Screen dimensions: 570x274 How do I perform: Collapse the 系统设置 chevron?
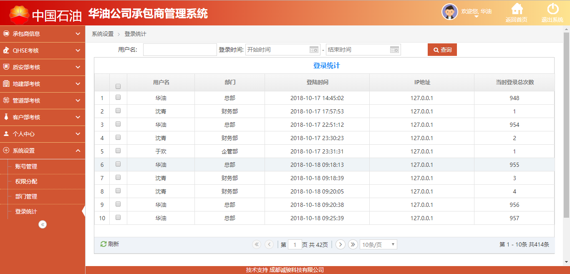tap(78, 151)
